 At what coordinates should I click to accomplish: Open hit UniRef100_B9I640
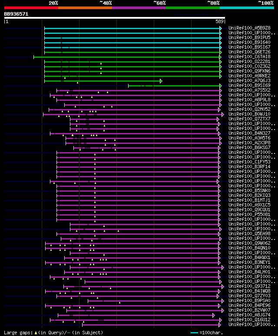249,43
